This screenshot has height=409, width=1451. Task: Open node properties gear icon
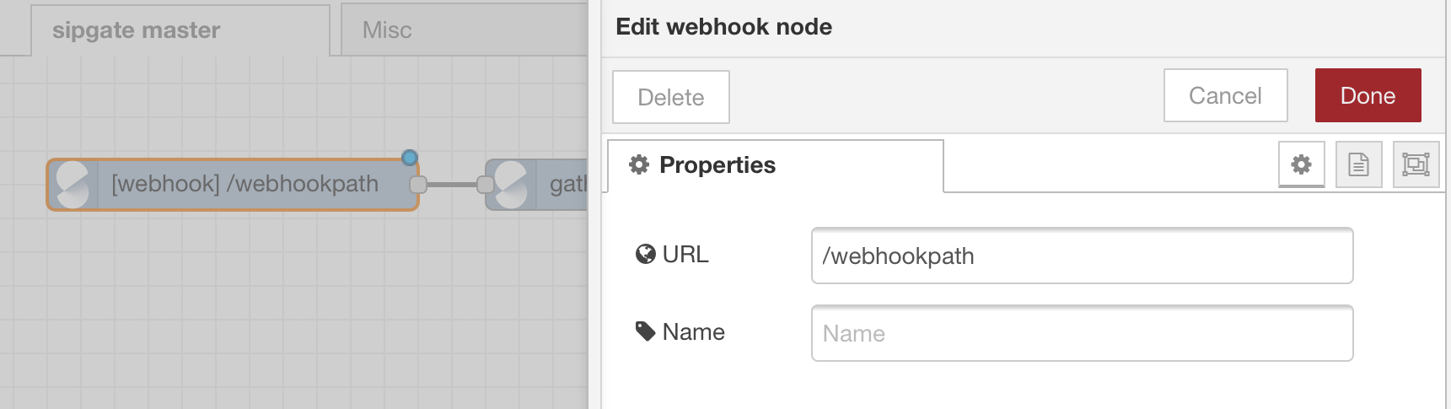1302,164
